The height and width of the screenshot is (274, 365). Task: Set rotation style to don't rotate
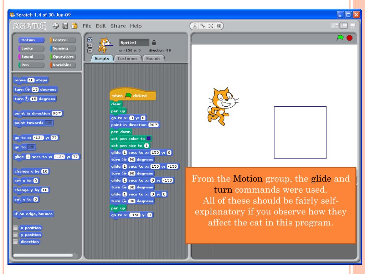pos(90,51)
